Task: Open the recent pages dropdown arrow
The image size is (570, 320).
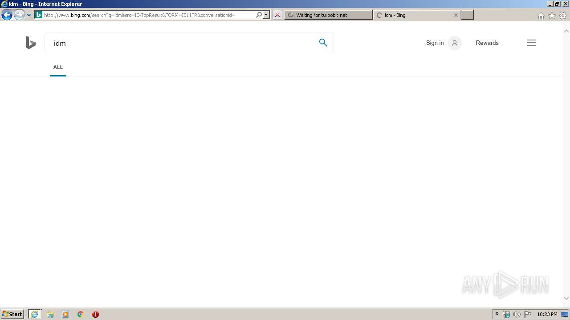Action: click(29, 15)
